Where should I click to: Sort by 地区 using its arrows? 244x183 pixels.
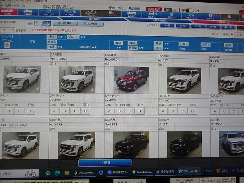(x=60, y=47)
